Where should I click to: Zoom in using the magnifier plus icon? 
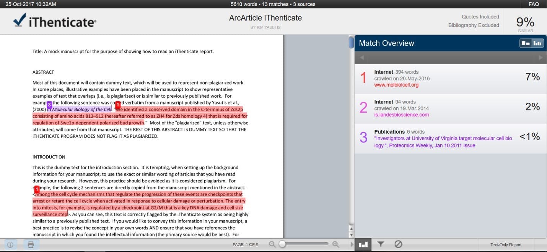335,244
